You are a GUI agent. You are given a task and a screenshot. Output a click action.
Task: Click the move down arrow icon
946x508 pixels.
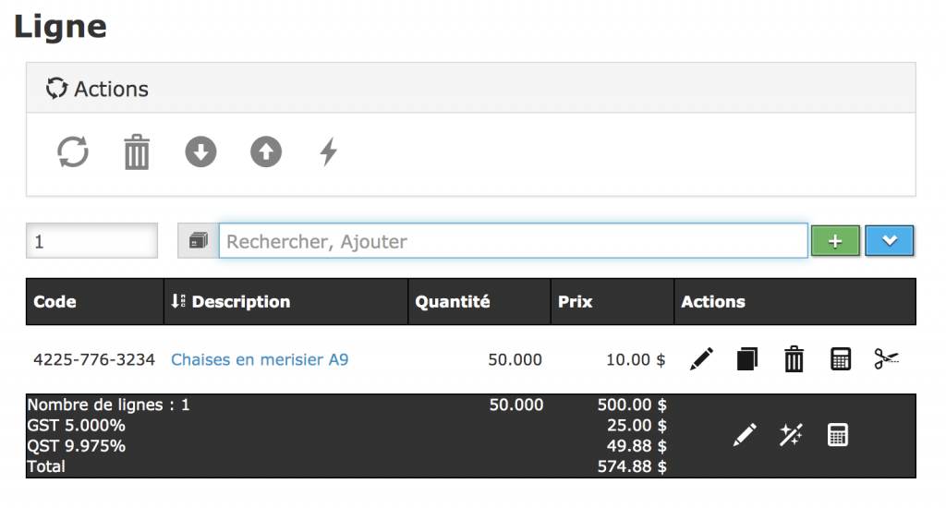(200, 151)
